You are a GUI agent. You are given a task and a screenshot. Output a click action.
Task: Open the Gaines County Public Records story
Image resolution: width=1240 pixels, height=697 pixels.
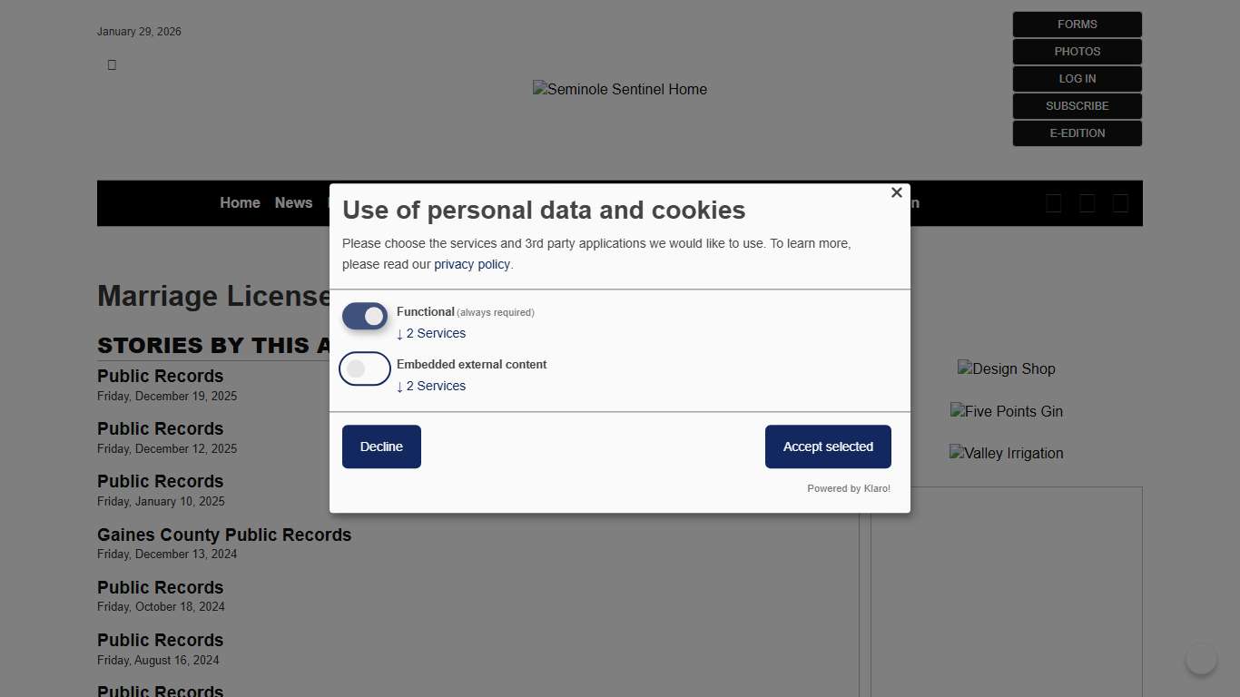[224, 535]
